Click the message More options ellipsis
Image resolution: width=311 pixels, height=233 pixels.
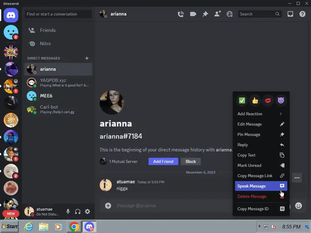coord(297,178)
